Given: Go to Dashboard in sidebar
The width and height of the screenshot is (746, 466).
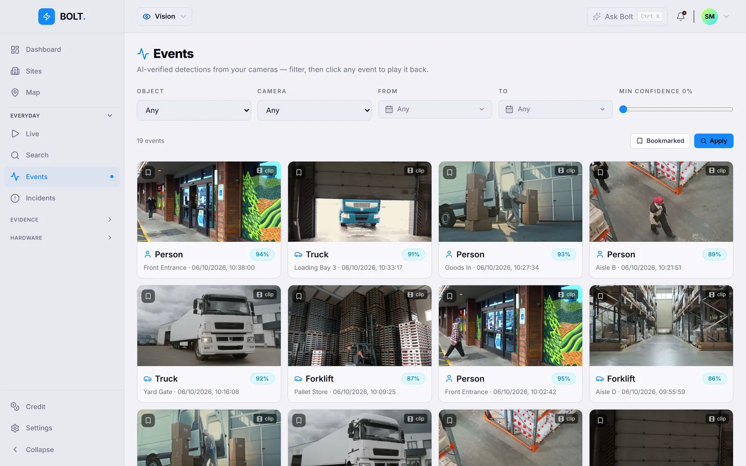Looking at the screenshot, I should pyautogui.click(x=62, y=49).
